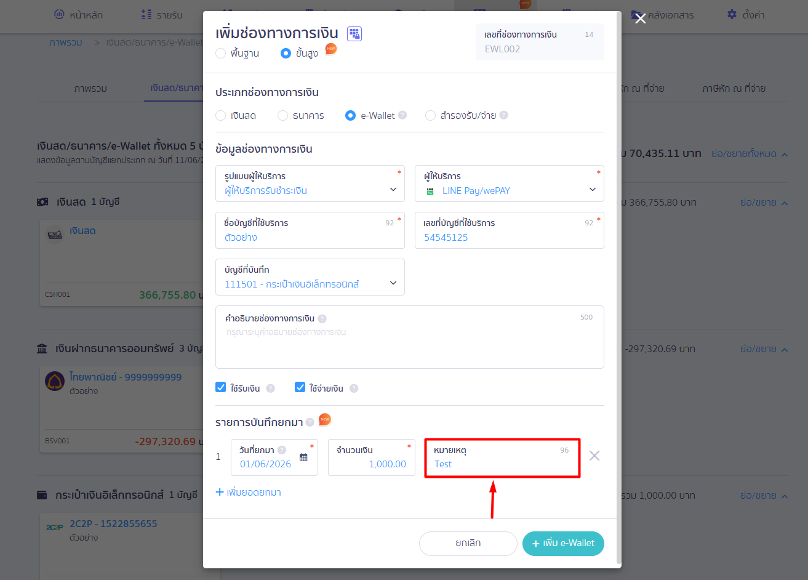This screenshot has width=808, height=580.
Task: Collapse กระเป๋าเงินอิเล็กทรอนิกส์ section via ย่อ/ขยาย
Action: [x=764, y=496]
